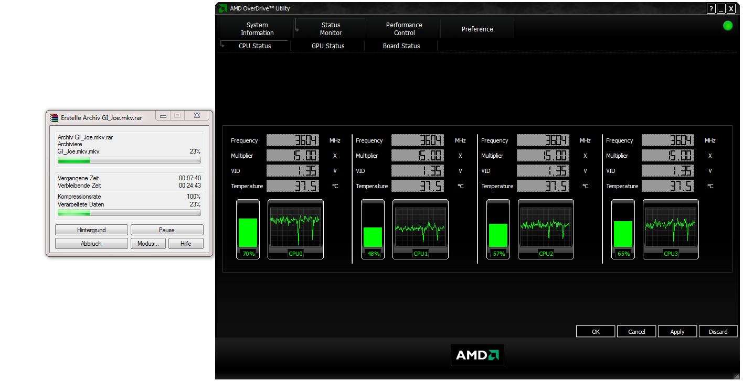Click the 48% CPU1 load bar

coord(373,229)
